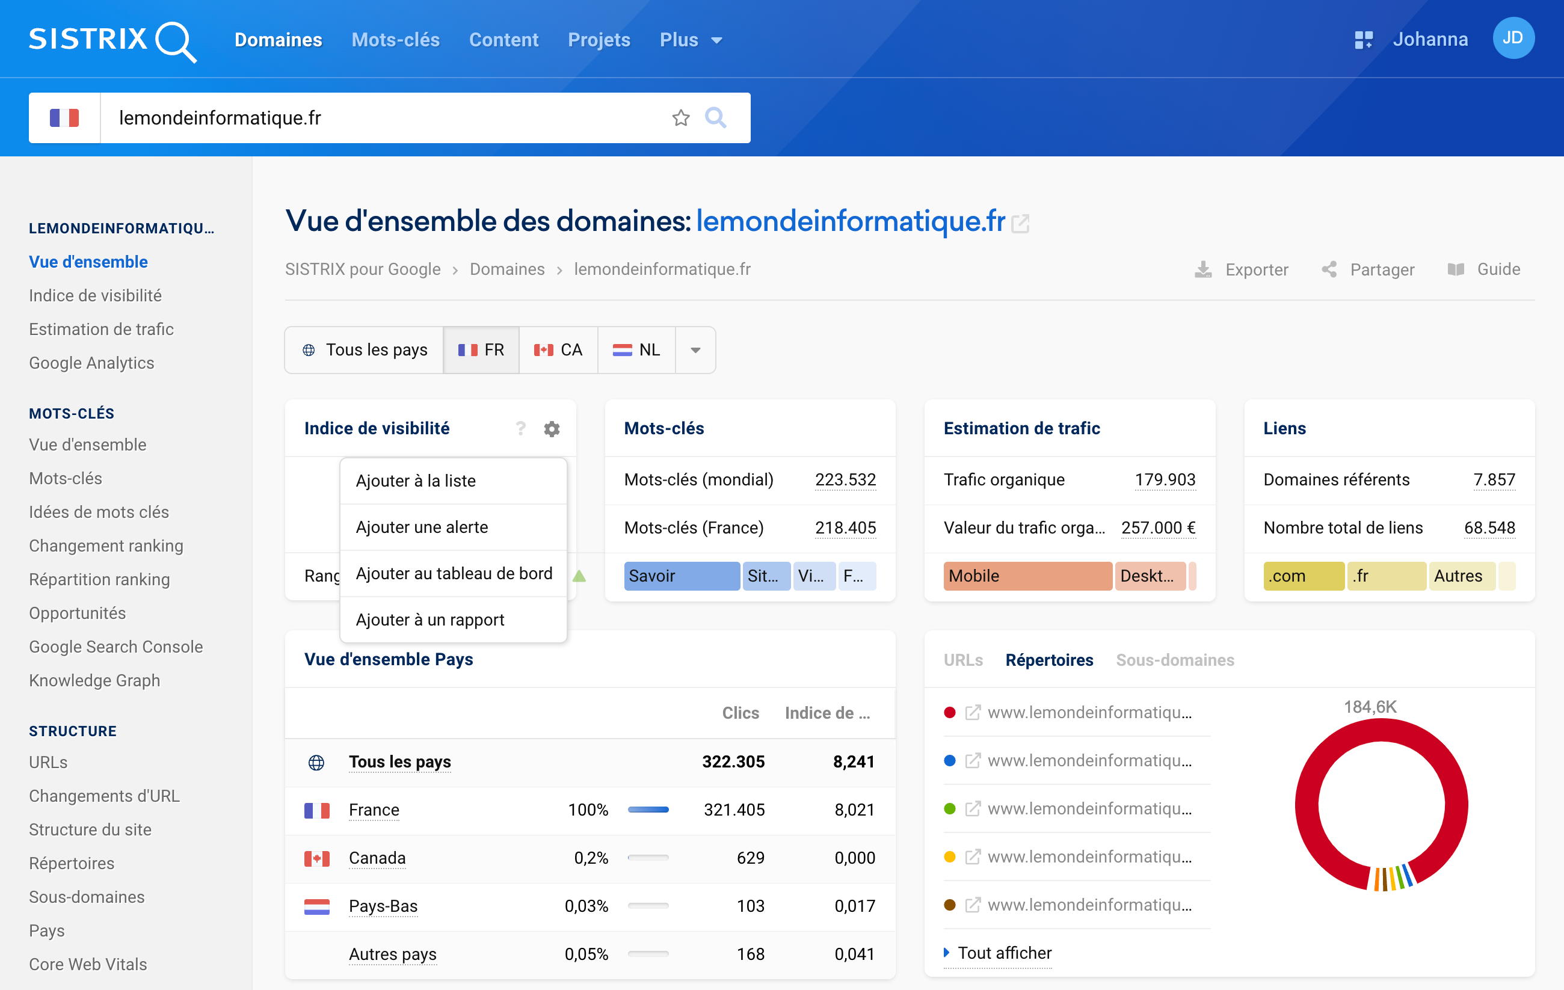Open sidebar Estimation de trafic link
Viewport: 1564px width, 990px height.
pyautogui.click(x=101, y=330)
